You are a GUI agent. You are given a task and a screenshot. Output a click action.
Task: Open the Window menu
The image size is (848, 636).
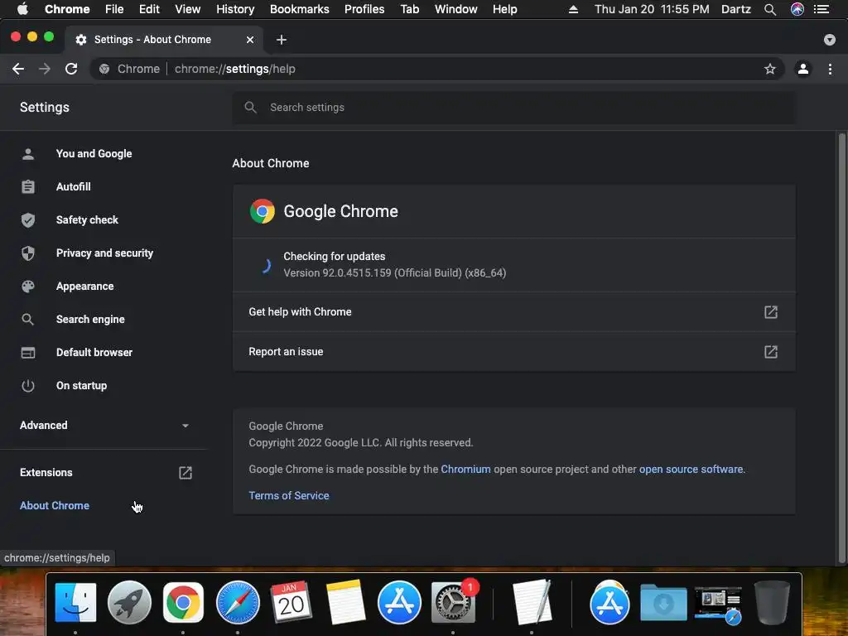(x=456, y=9)
